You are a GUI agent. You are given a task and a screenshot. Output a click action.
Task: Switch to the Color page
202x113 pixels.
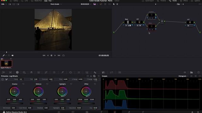point(115,112)
